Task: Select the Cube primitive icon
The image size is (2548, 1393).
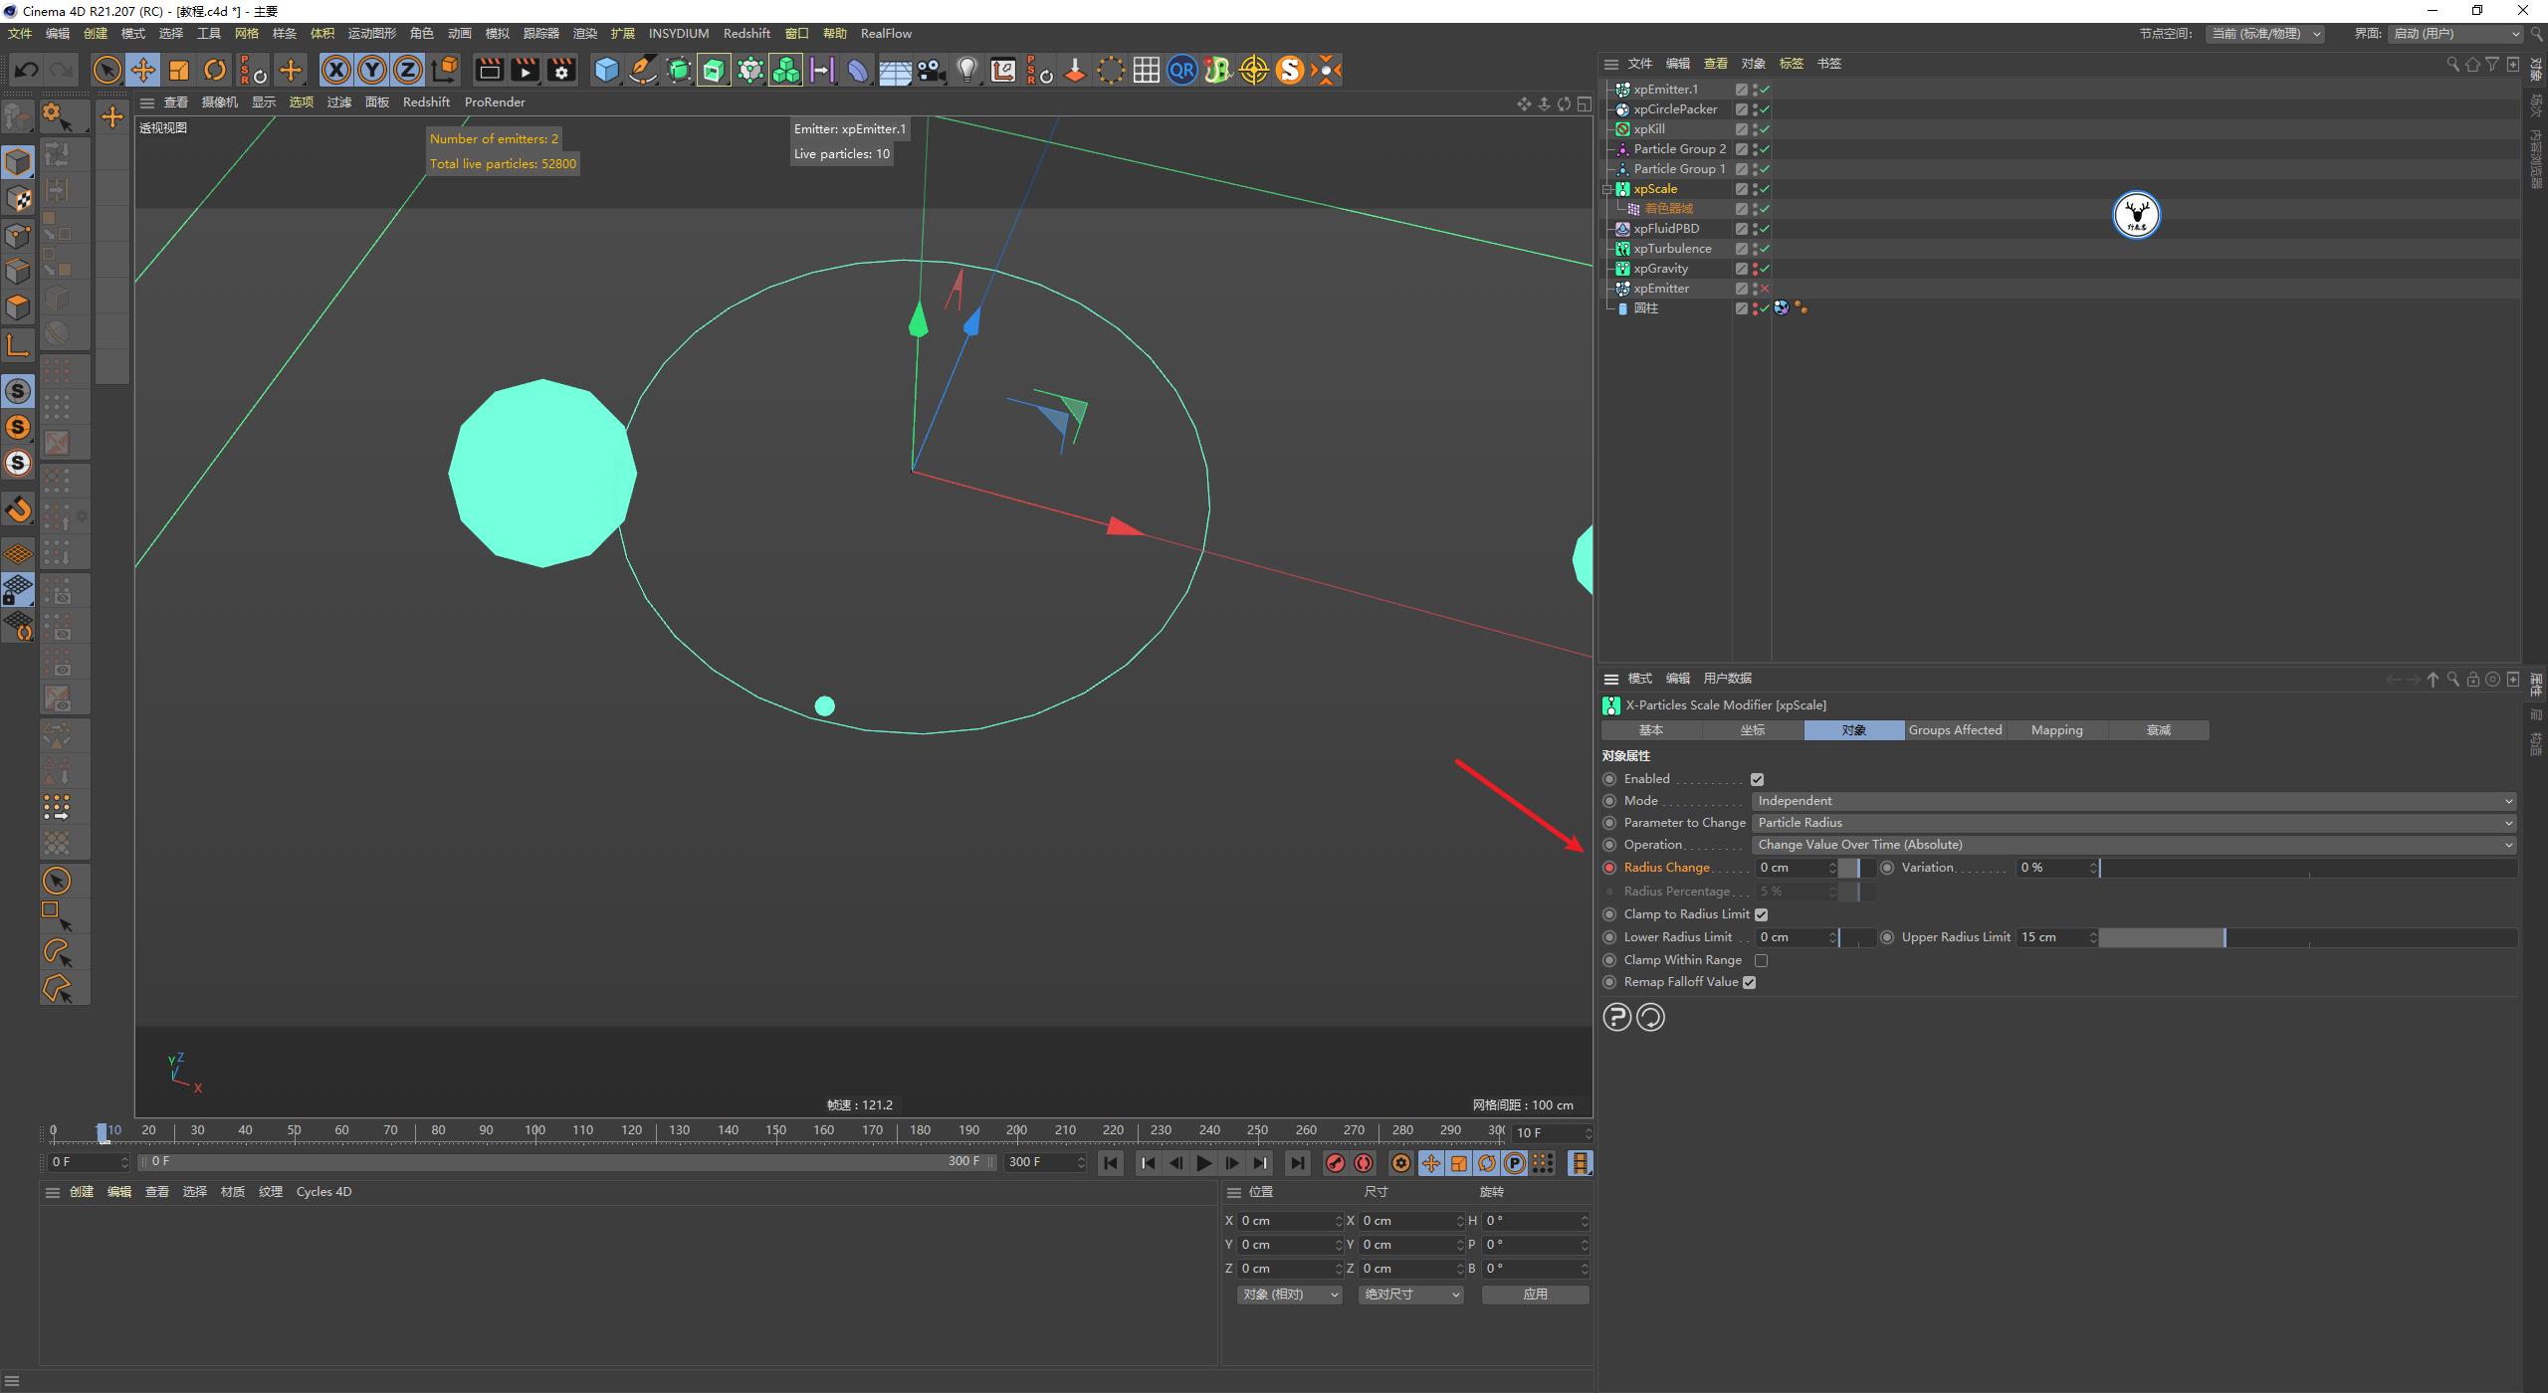Action: coord(606,70)
